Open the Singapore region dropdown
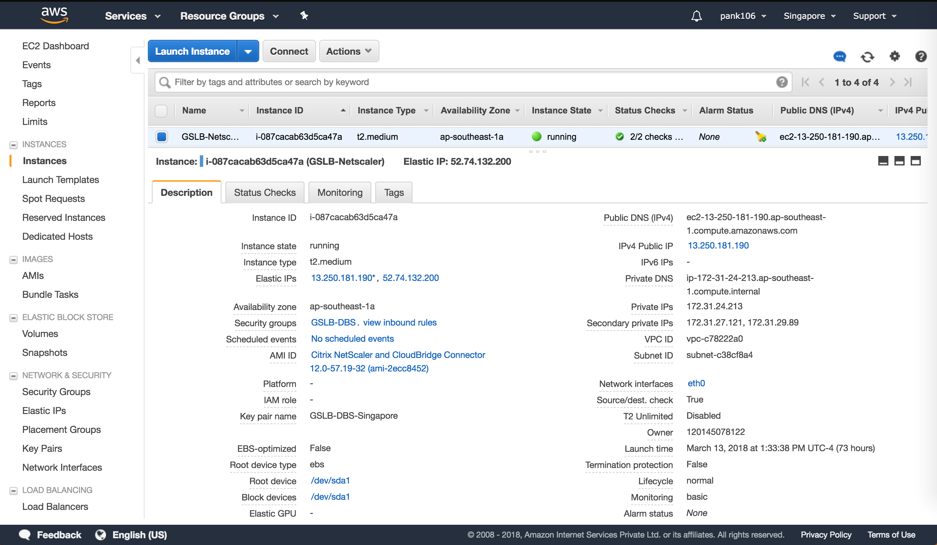This screenshot has height=545, width=937. pos(809,16)
